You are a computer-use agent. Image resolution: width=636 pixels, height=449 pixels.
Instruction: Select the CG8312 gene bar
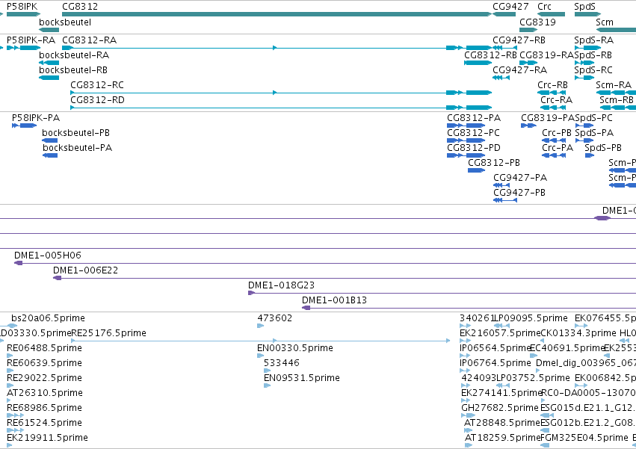pyautogui.click(x=277, y=14)
